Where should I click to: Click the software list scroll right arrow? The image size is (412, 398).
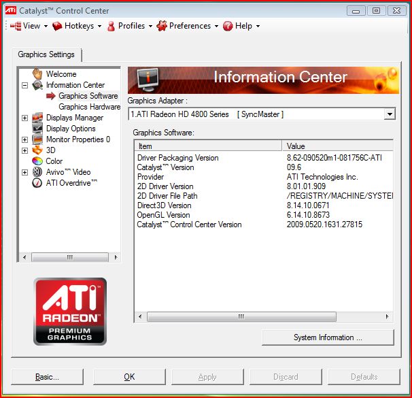coord(387,316)
